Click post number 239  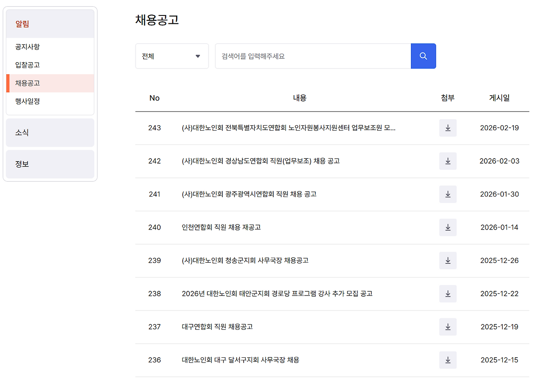tap(154, 260)
